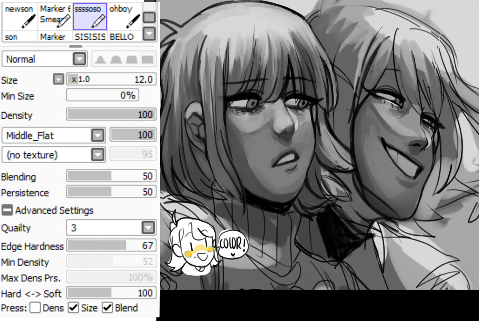Click the Size multiplier dropdown arrow
The width and height of the screenshot is (479, 321).
(x=58, y=79)
